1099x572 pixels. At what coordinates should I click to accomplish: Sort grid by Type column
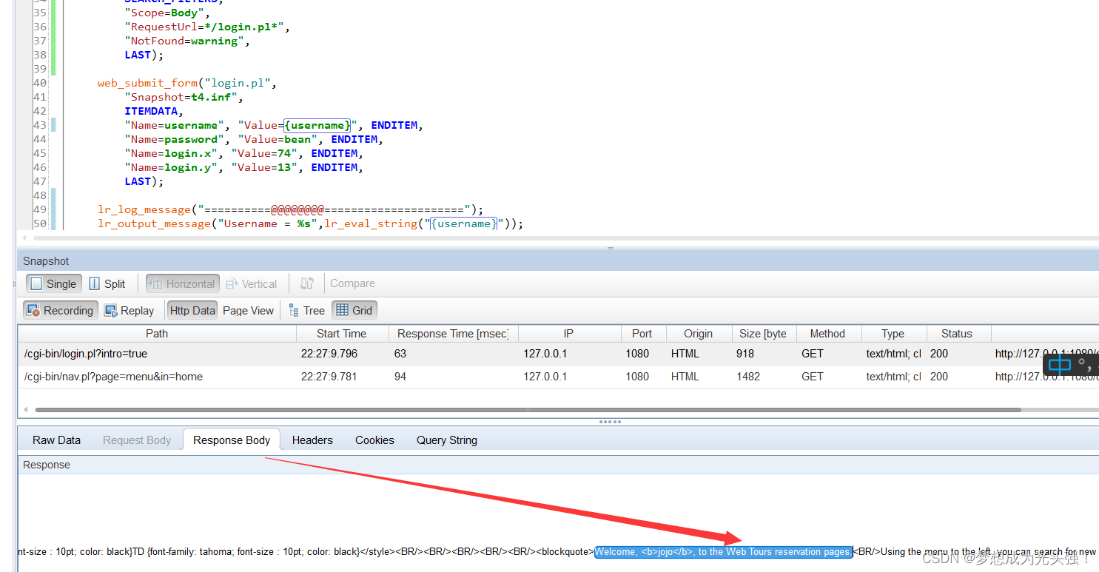[x=893, y=334]
